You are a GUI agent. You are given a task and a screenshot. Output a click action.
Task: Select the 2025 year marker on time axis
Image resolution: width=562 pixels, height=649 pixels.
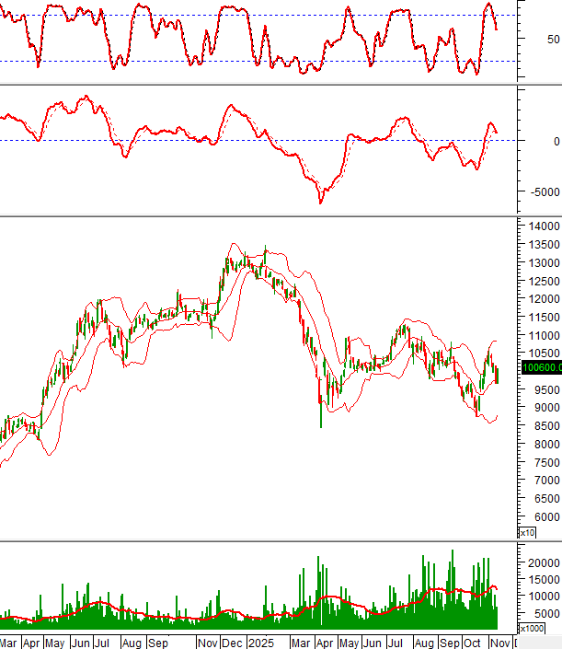[261, 642]
